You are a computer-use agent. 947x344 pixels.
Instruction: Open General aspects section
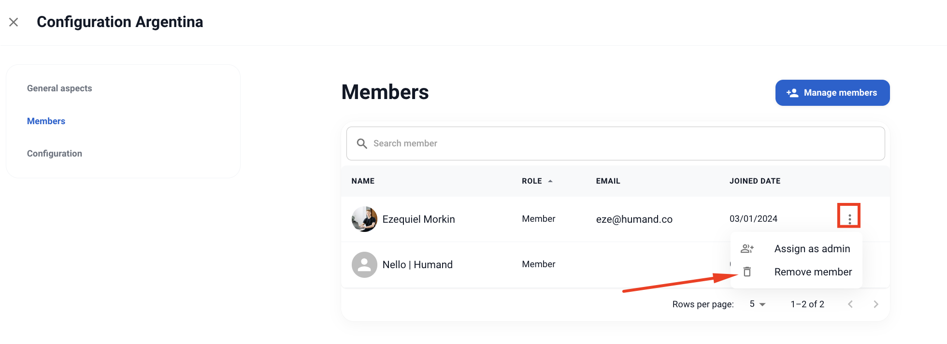click(x=59, y=88)
